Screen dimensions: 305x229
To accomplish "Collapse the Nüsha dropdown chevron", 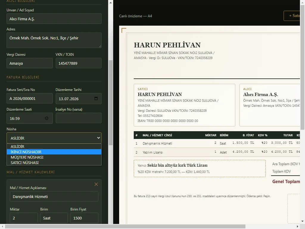I will 98,138.
